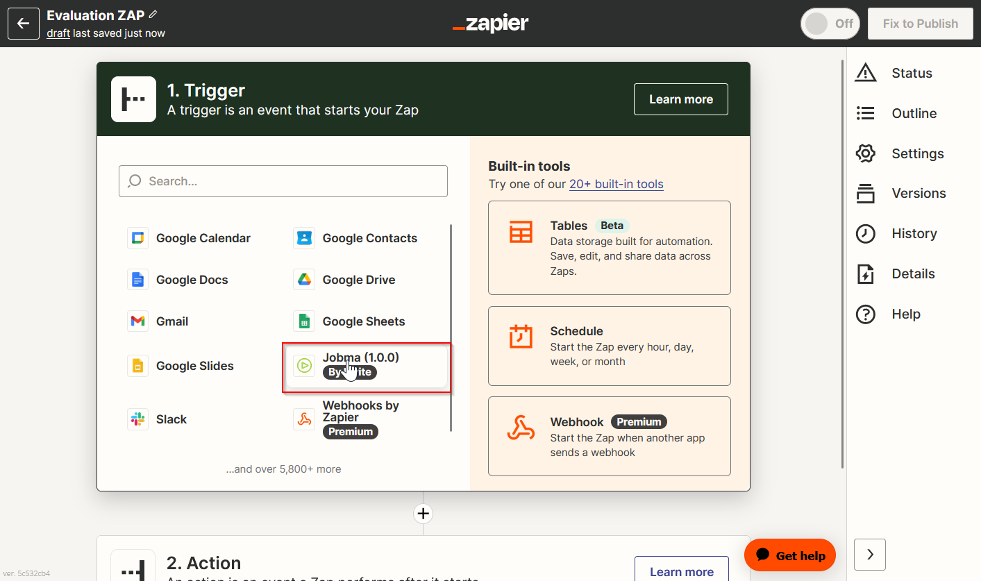
Task: Pick the Google Sheets app icon
Action: (x=304, y=321)
